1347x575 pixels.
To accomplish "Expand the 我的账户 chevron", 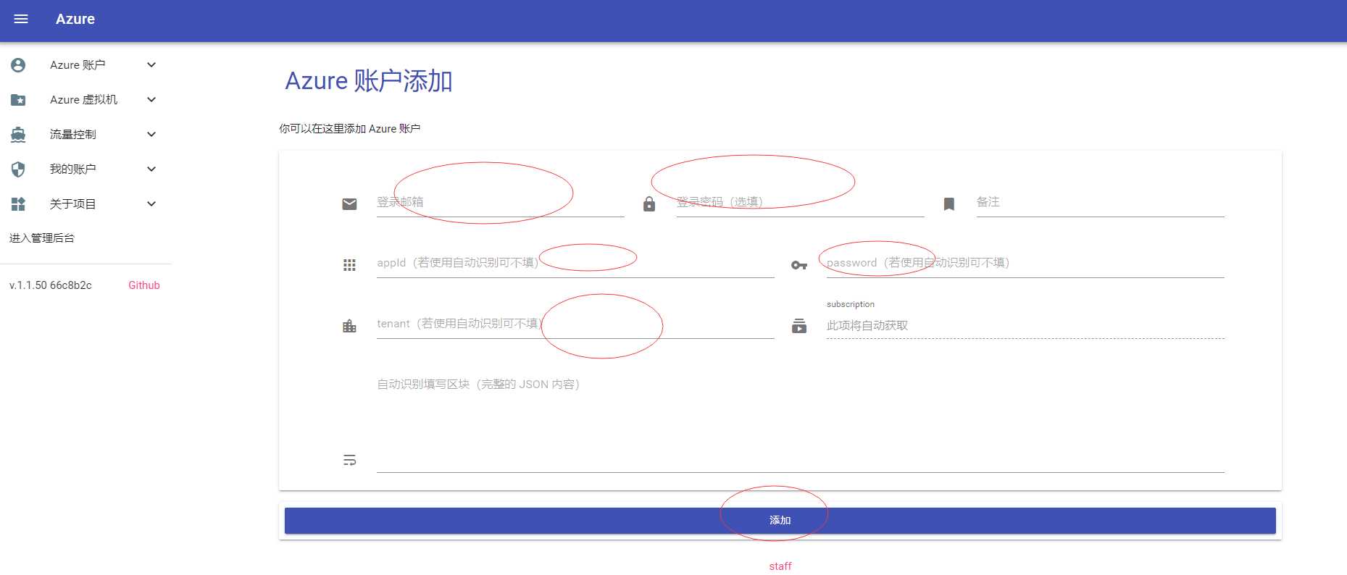I will [x=151, y=169].
